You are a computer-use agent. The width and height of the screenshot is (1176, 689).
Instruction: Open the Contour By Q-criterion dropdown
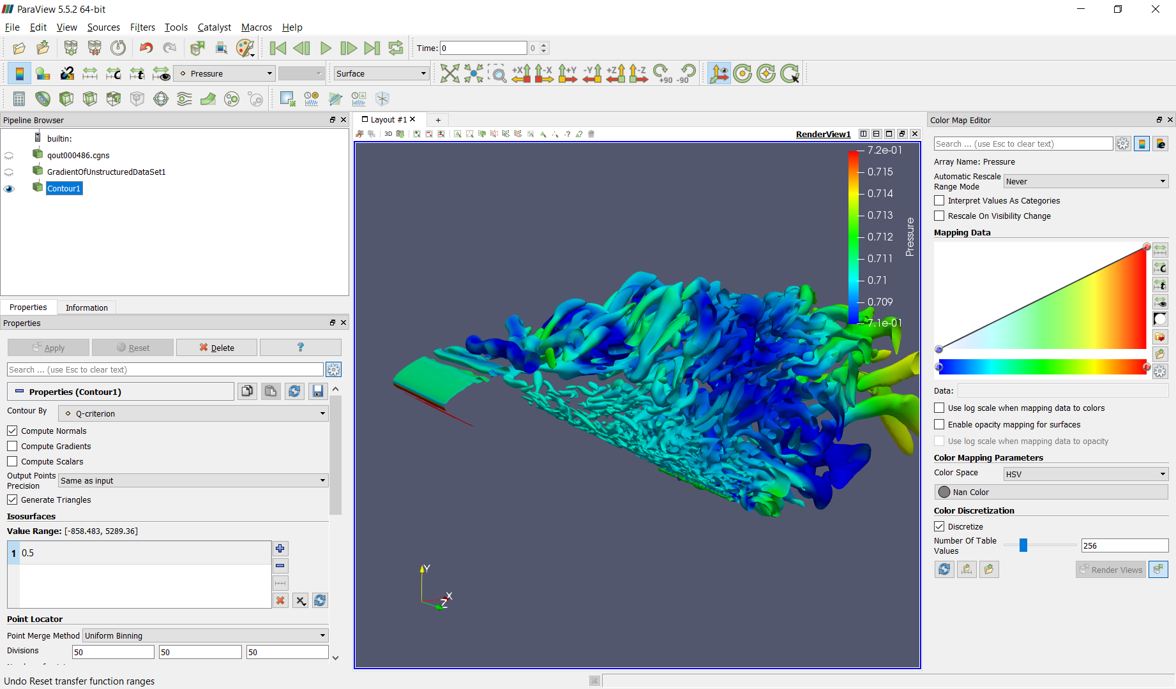pos(193,413)
